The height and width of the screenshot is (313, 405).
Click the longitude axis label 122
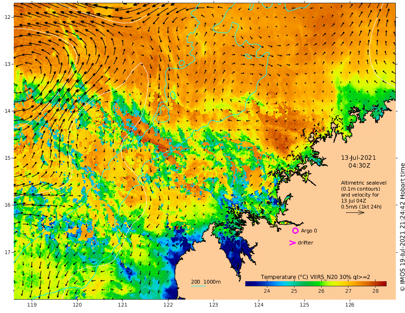click(x=168, y=305)
